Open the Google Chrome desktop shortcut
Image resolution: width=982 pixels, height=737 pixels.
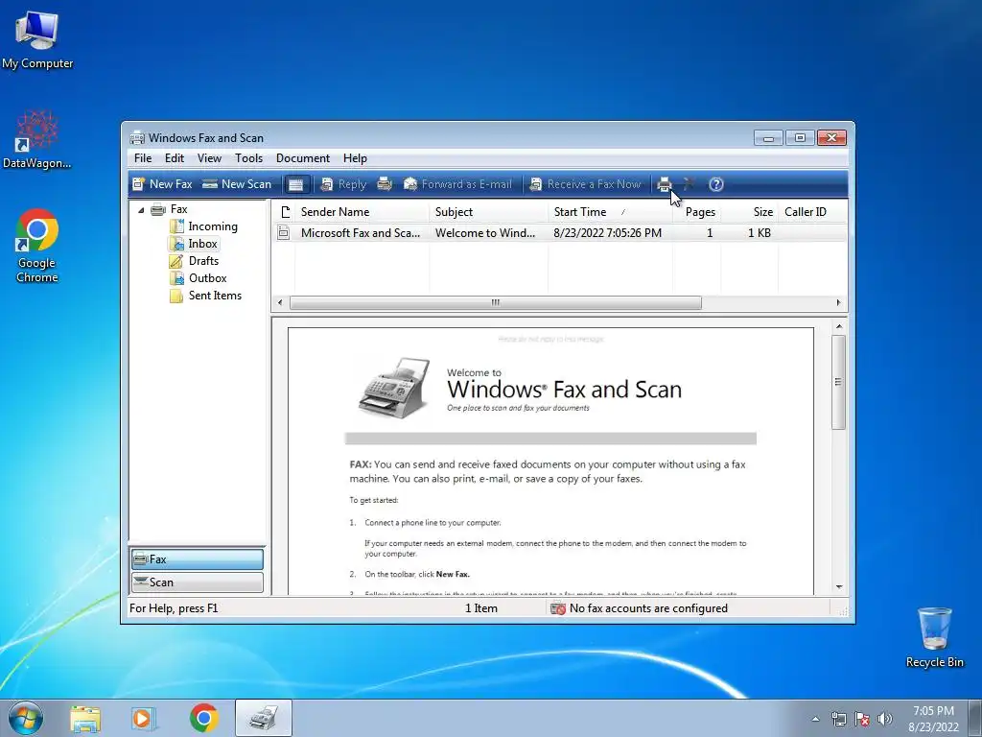[x=37, y=246]
